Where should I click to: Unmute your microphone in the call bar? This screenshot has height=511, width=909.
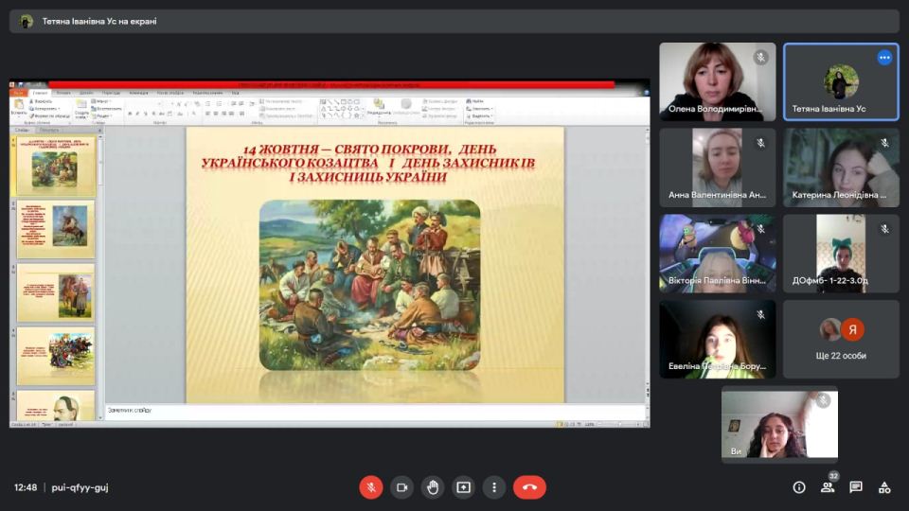pyautogui.click(x=370, y=487)
